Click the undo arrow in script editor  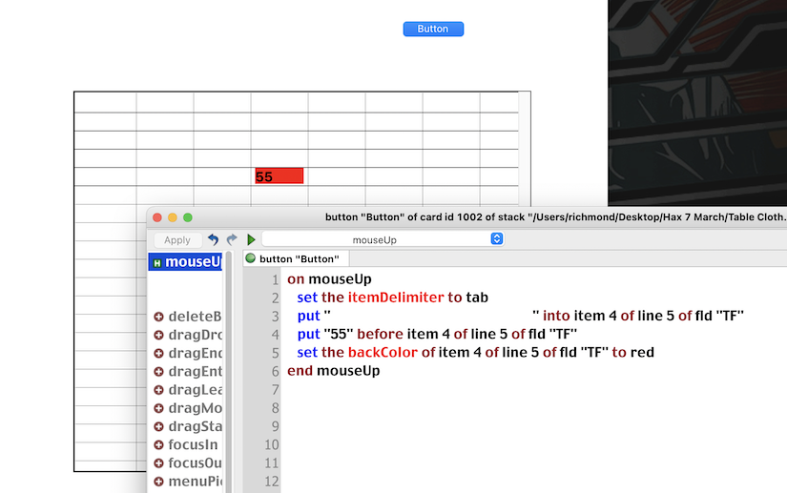coord(213,239)
